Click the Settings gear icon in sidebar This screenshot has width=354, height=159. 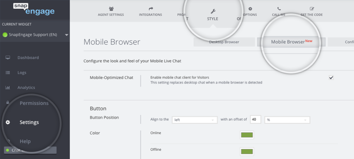(x=8, y=122)
